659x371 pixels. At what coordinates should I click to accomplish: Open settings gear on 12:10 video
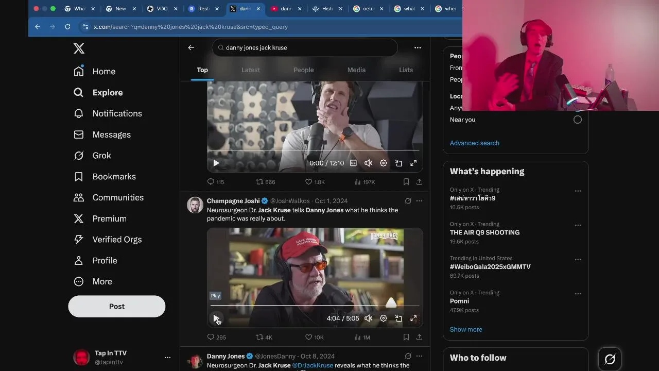pos(384,163)
